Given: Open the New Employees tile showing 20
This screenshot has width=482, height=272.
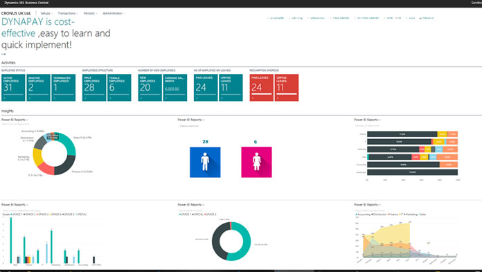Looking at the screenshot, I should click(x=150, y=88).
